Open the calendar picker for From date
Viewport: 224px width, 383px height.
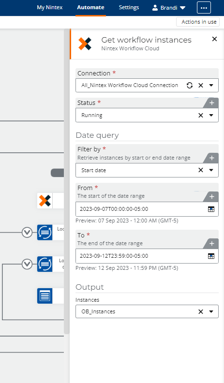[211, 209]
